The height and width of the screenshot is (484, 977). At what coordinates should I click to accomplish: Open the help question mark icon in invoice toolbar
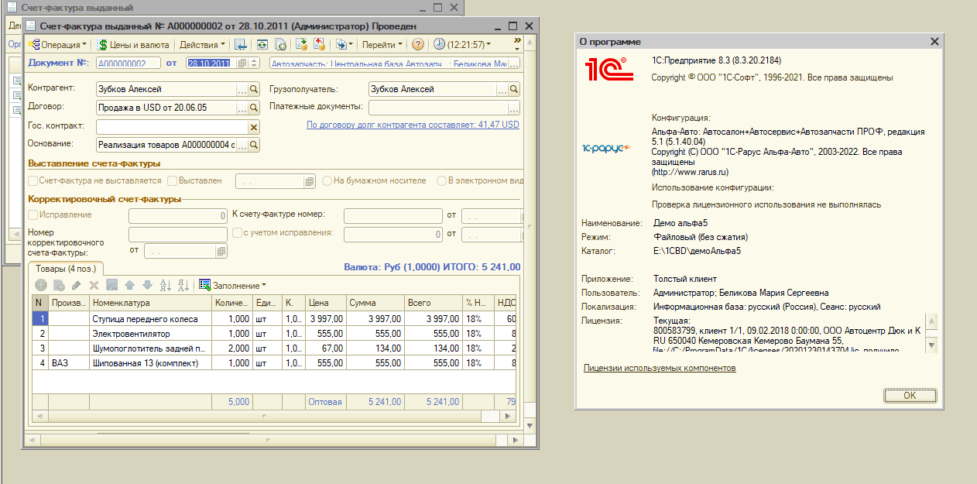[x=418, y=44]
